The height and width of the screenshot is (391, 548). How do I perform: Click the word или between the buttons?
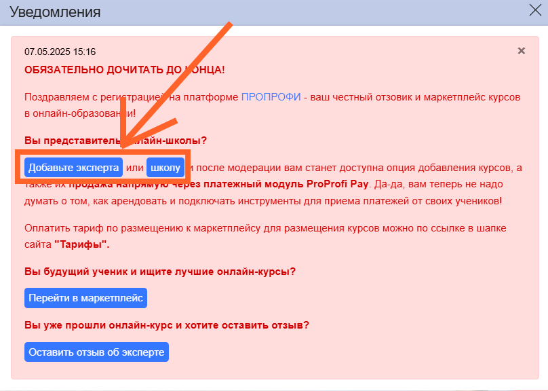coord(135,168)
